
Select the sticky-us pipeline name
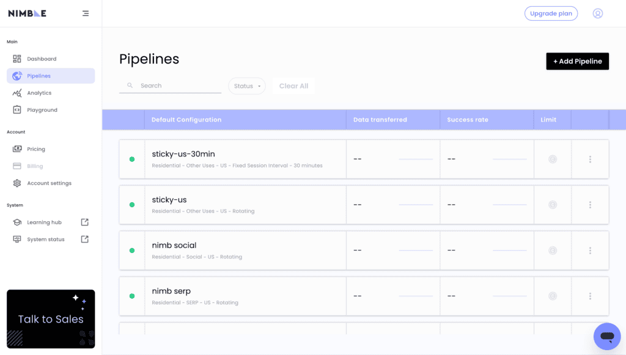[x=169, y=199]
